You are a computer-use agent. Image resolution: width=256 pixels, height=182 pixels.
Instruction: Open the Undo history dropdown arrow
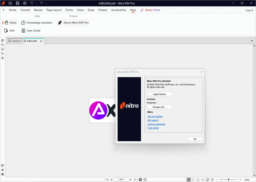[x=36, y=3]
